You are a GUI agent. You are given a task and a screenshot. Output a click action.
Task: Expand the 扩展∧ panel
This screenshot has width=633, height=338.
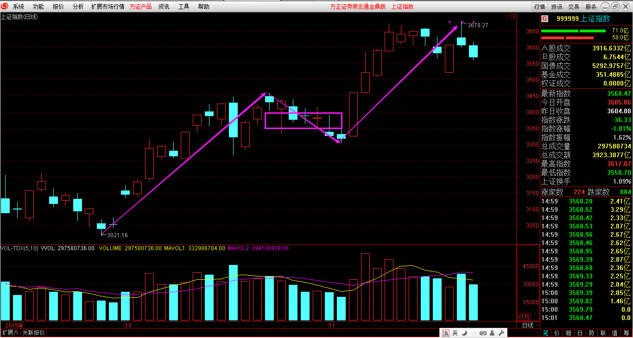(10, 333)
